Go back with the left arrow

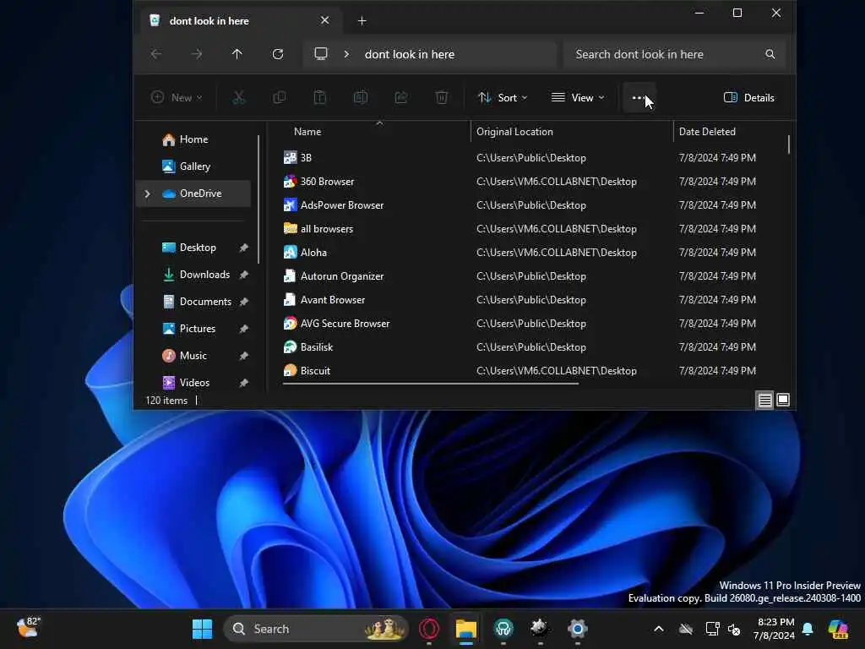coord(156,54)
